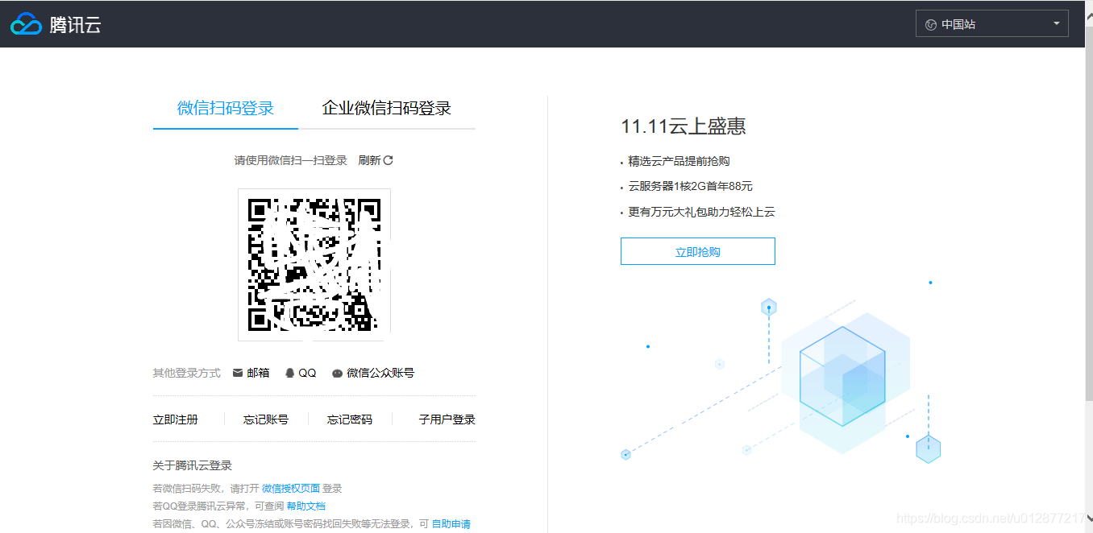Click the 其他登录方式 label

pos(187,373)
